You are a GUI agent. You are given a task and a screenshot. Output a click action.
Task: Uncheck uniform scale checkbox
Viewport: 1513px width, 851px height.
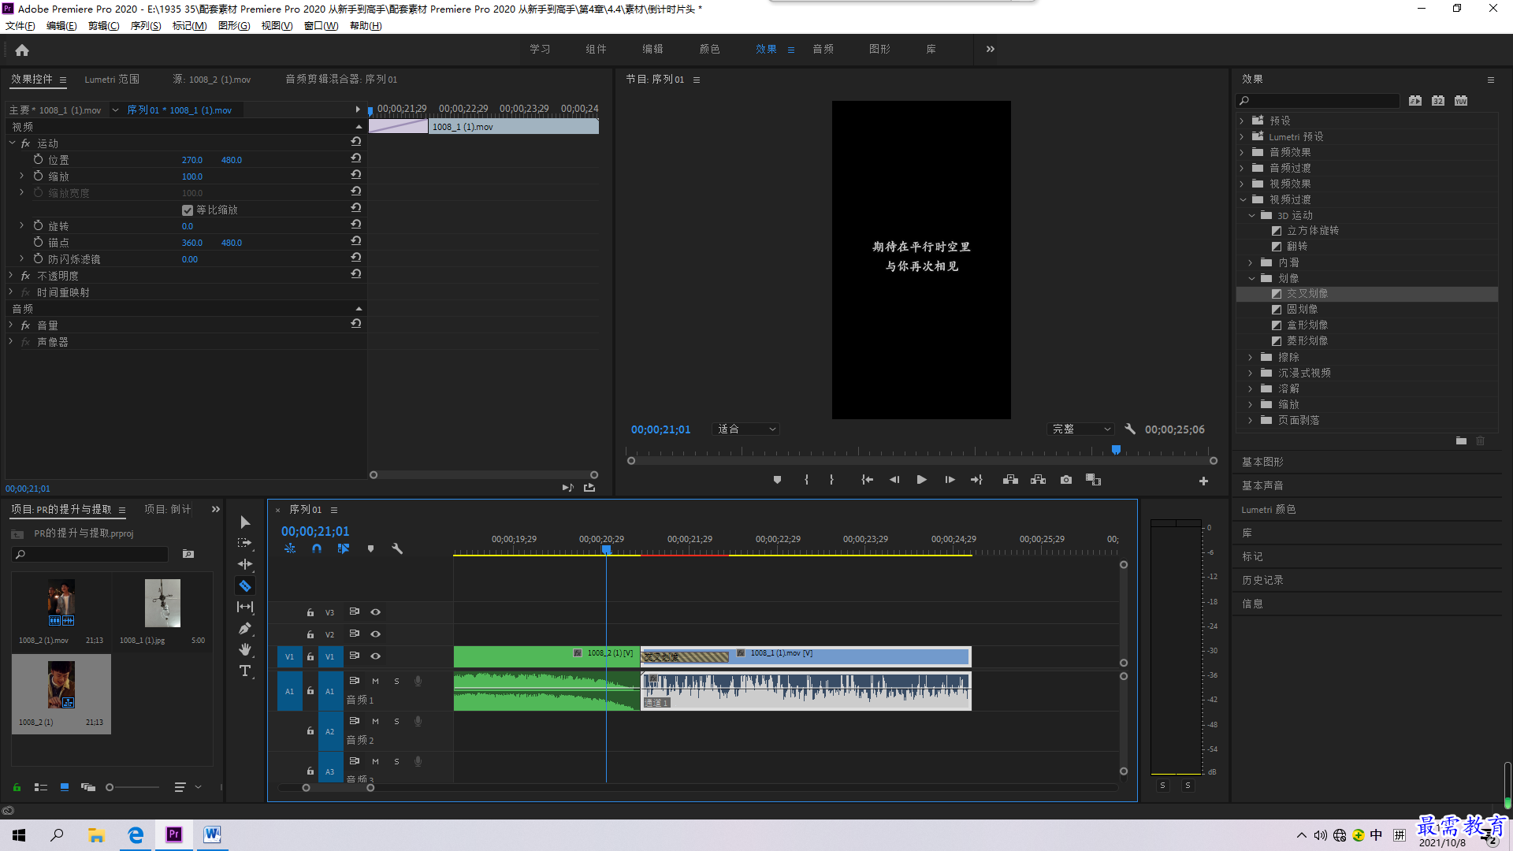(x=188, y=210)
